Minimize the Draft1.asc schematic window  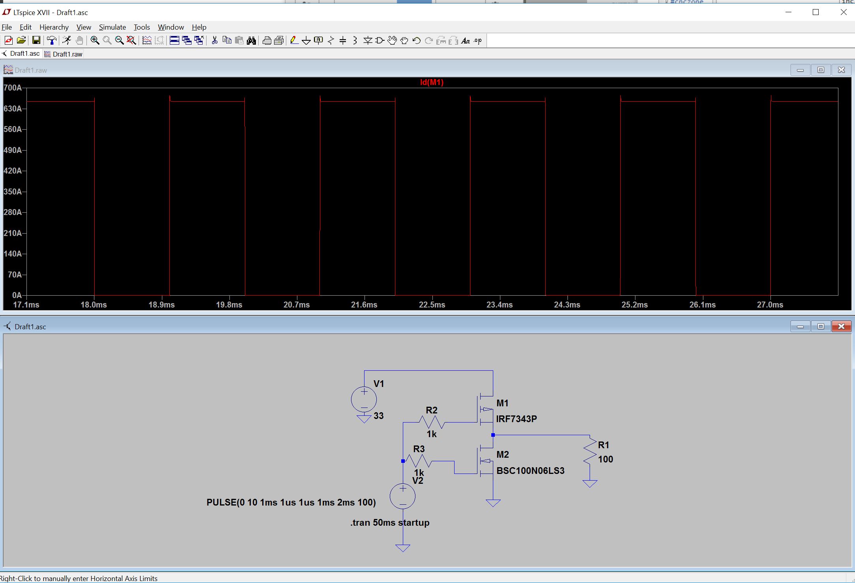pos(801,326)
